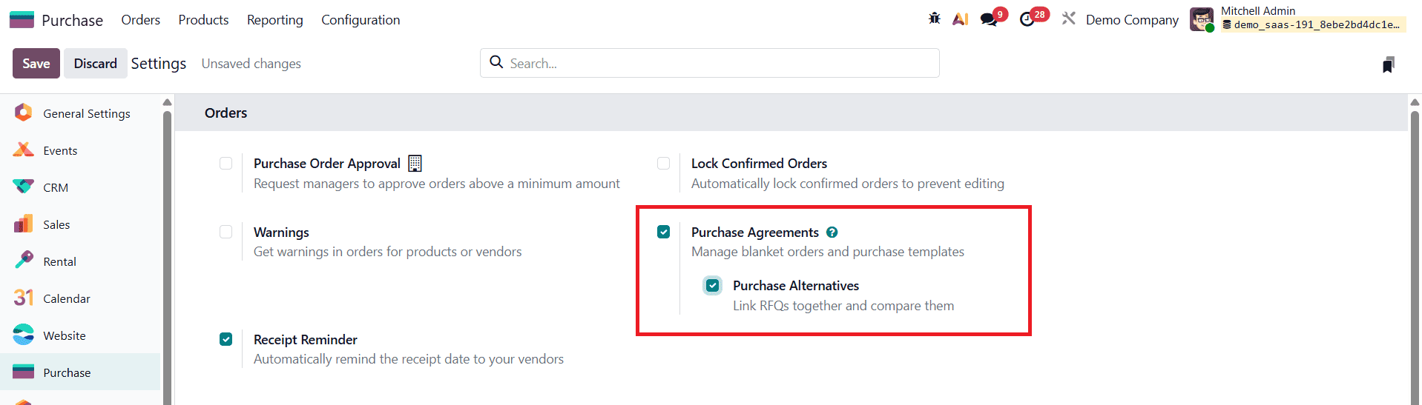Screen dimensions: 1422x405
Task: Open the AI assistant icon
Action: tap(960, 19)
